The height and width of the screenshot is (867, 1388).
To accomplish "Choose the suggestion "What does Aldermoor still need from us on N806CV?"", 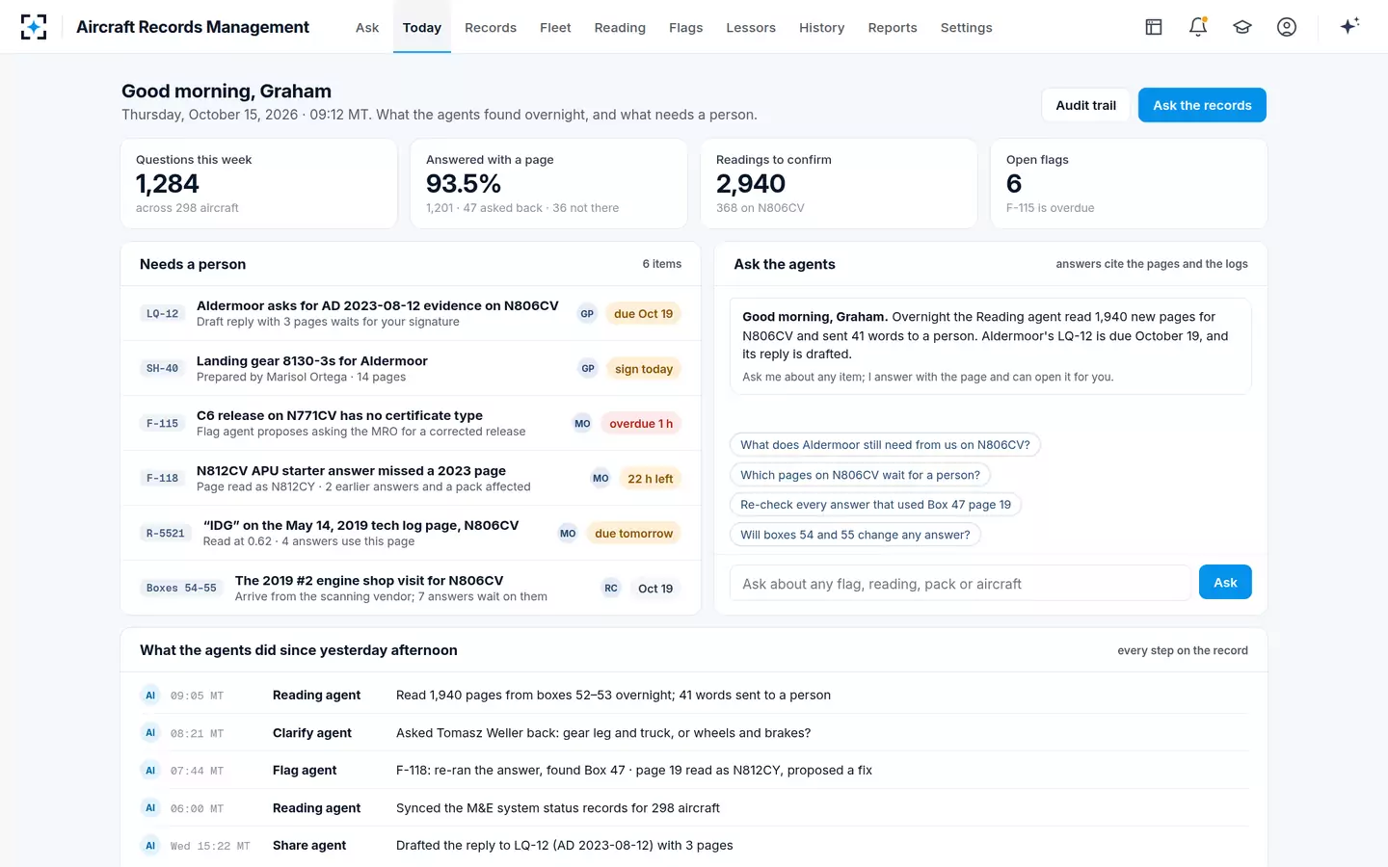I will coord(885,445).
